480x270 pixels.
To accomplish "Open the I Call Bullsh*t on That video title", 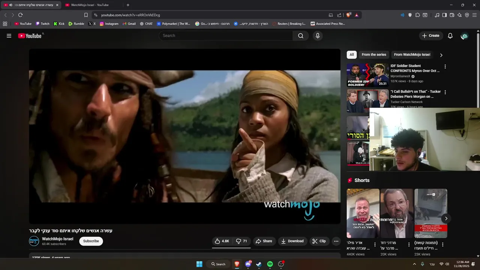I will [x=415, y=94].
